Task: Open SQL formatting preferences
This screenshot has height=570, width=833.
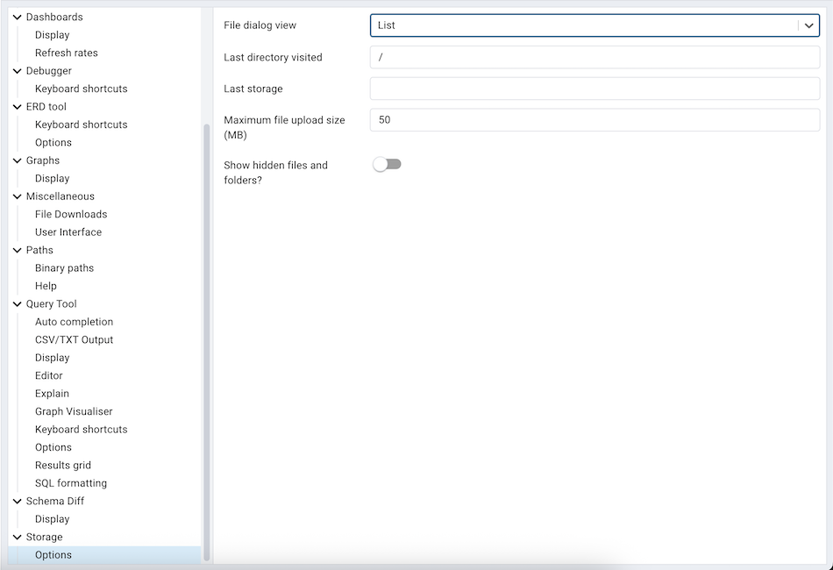Action: pyautogui.click(x=70, y=482)
